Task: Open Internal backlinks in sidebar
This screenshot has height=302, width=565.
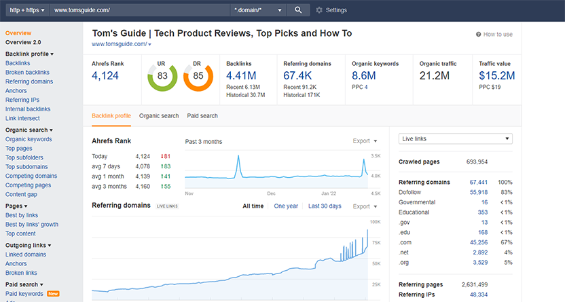Action: [x=28, y=109]
